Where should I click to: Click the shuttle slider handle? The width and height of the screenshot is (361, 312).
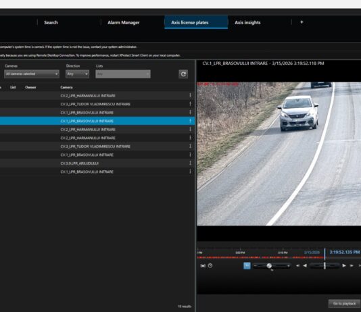coord(324,266)
